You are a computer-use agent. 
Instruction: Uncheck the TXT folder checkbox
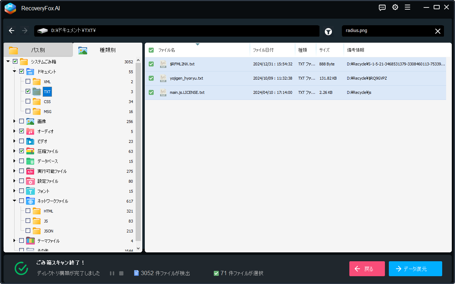(x=28, y=91)
